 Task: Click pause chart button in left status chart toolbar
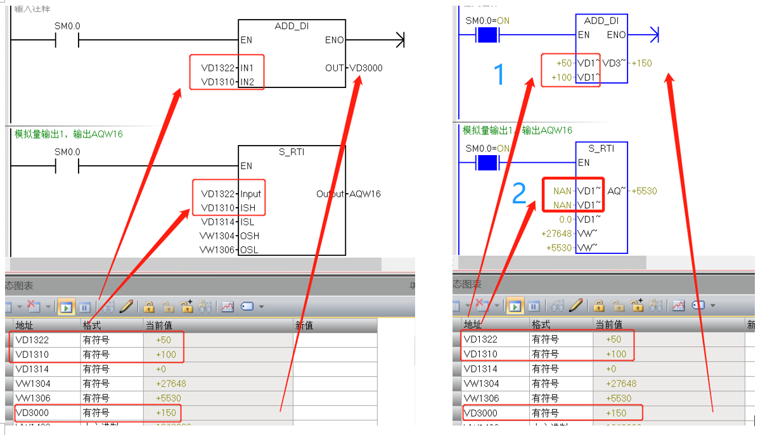click(x=85, y=307)
